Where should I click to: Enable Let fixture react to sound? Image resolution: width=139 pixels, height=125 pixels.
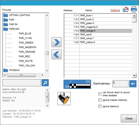(x=100, y=94)
